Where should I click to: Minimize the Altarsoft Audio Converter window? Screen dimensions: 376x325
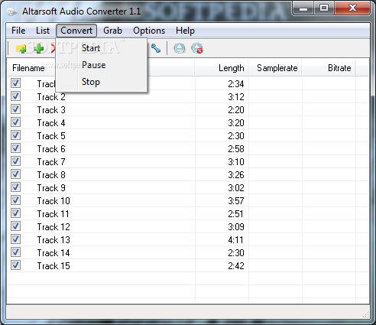[303, 8]
